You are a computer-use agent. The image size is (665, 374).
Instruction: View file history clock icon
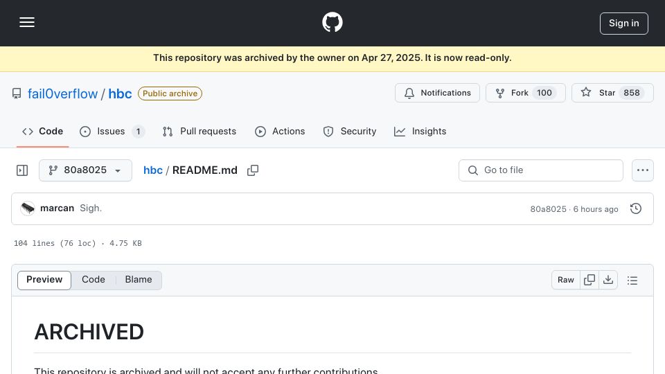[636, 208]
